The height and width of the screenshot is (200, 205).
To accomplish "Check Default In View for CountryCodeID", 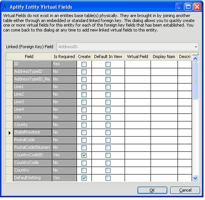I will tap(108, 155).
